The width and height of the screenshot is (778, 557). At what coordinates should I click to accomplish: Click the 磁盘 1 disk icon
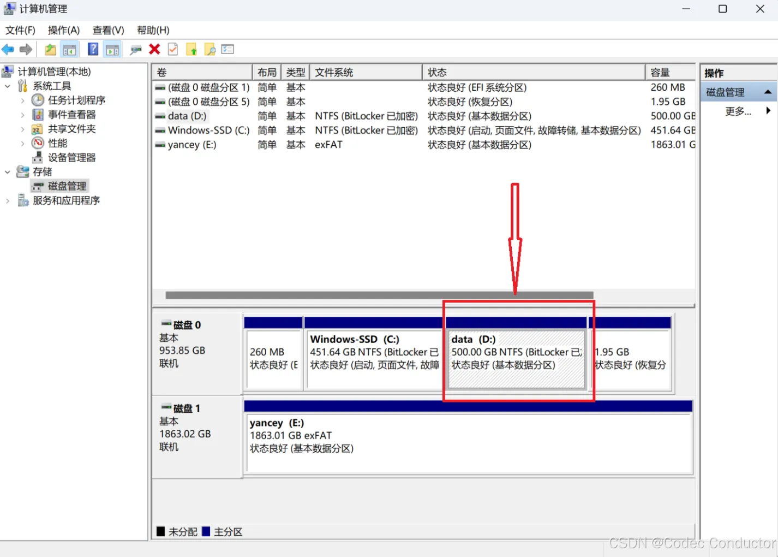pyautogui.click(x=166, y=408)
